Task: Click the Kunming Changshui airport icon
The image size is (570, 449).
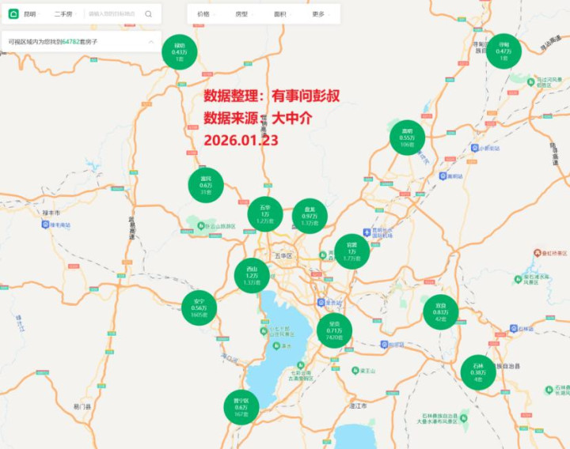Action: (367, 232)
